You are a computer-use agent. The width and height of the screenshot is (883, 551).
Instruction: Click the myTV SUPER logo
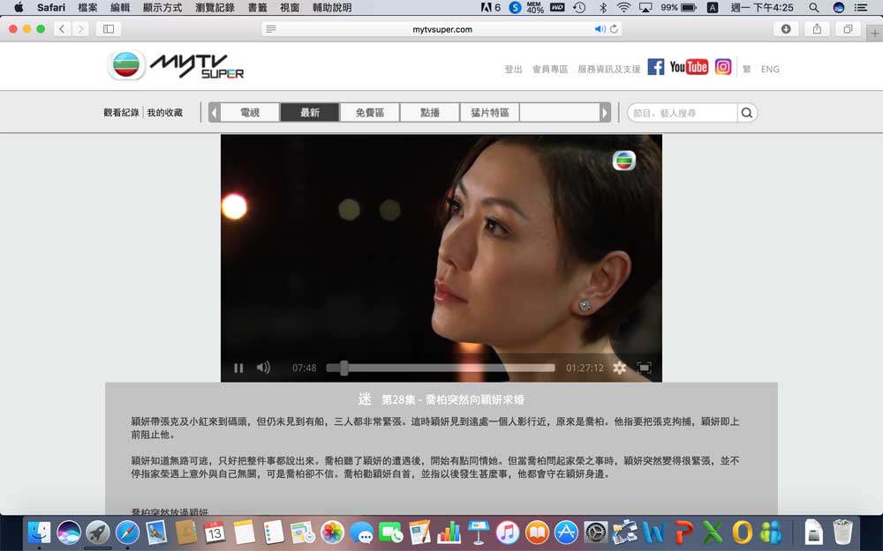click(x=176, y=66)
